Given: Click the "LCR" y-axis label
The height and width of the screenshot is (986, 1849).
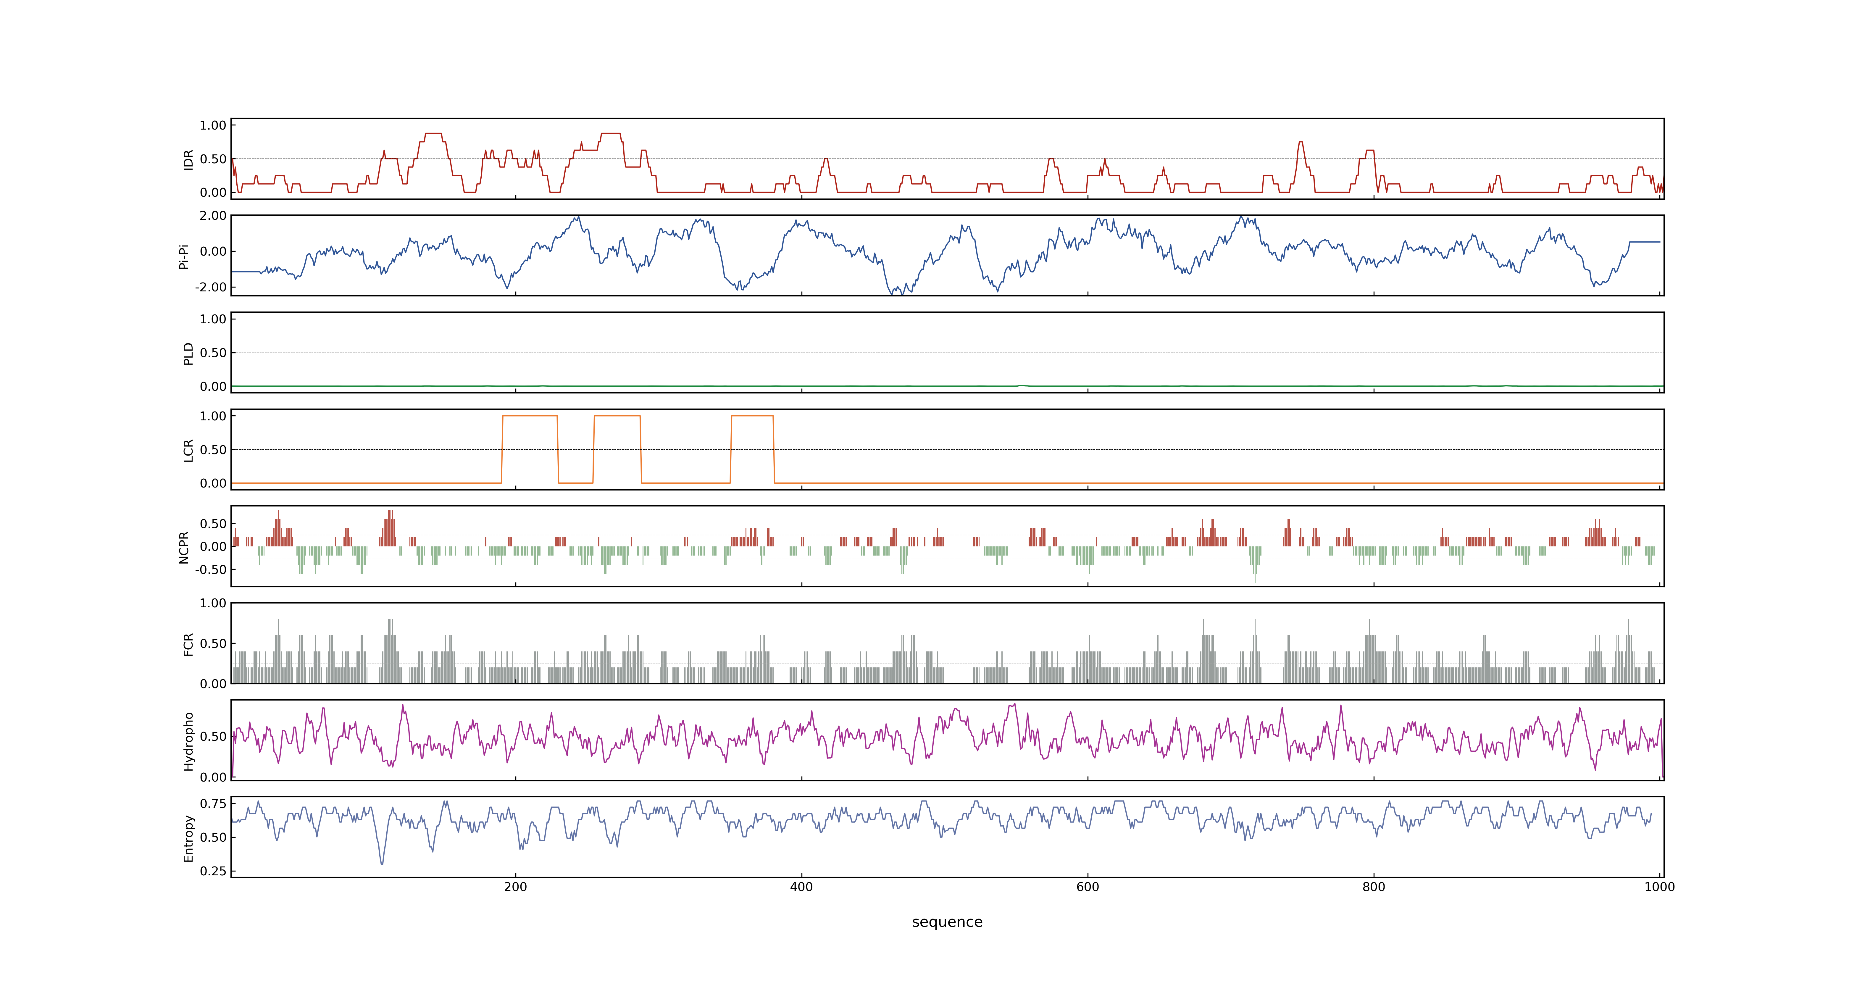Looking at the screenshot, I should click(189, 450).
